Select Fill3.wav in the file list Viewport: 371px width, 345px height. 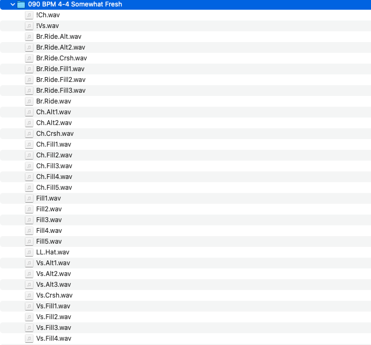point(49,220)
